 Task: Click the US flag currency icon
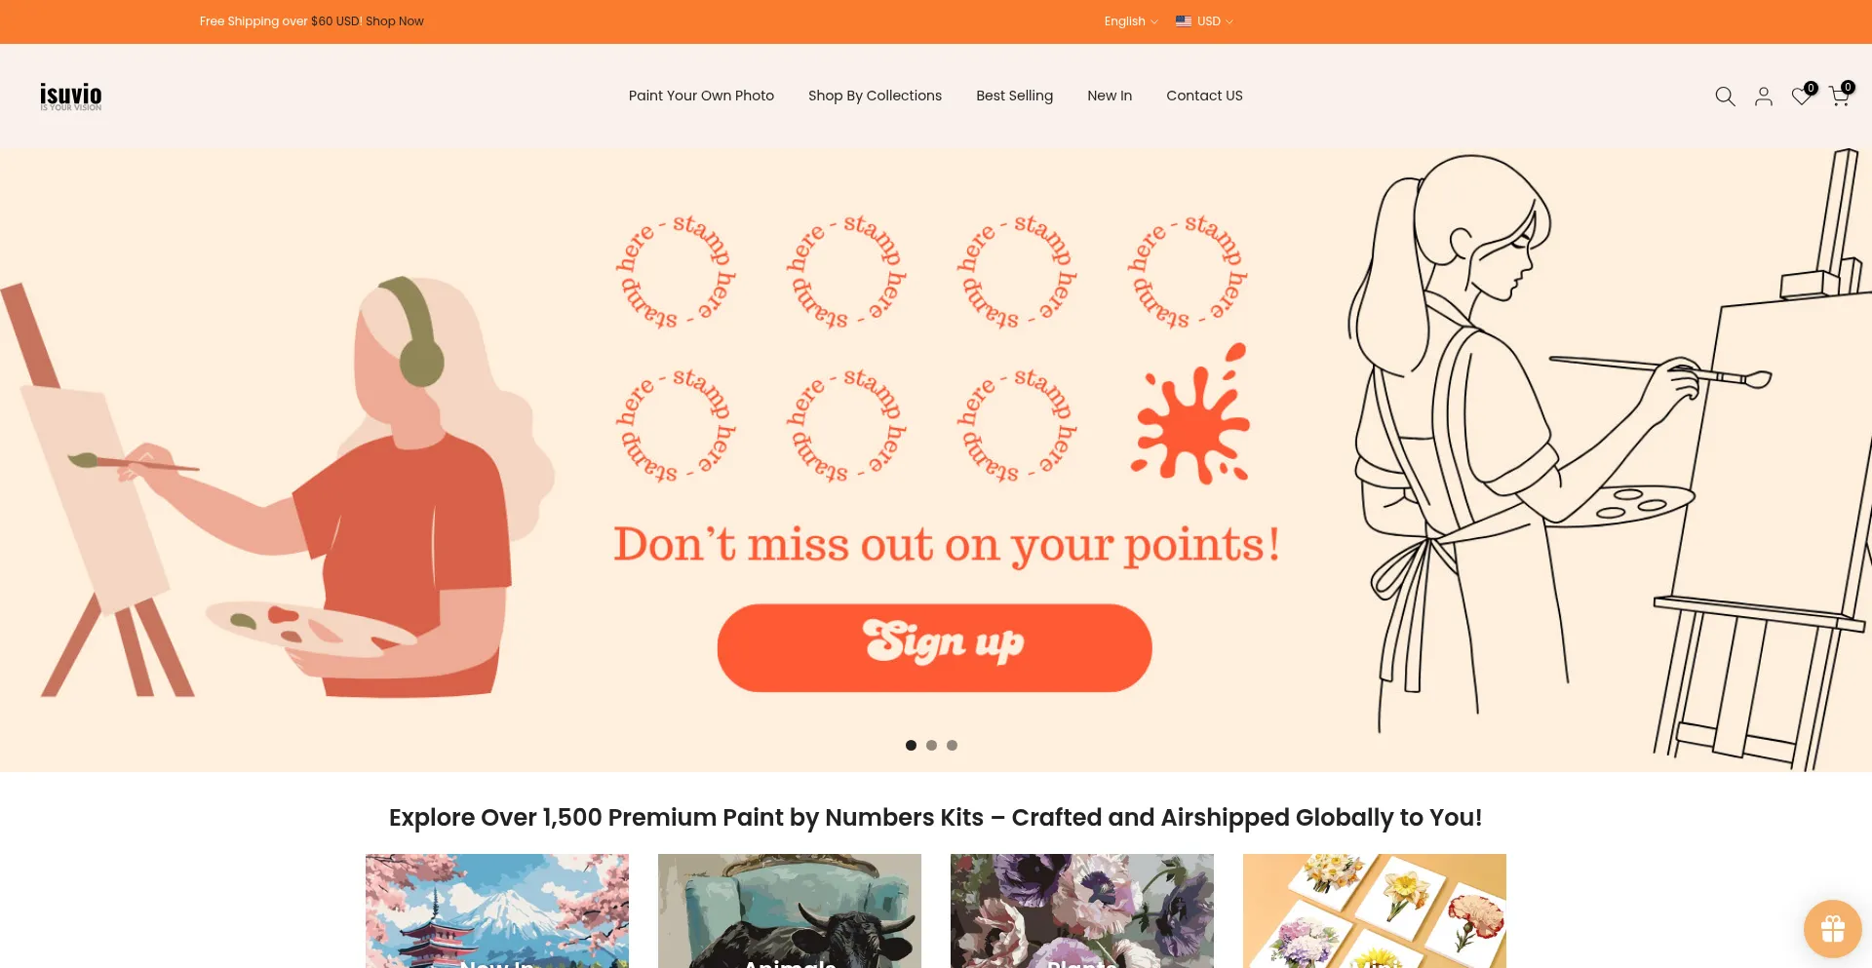[x=1183, y=20]
